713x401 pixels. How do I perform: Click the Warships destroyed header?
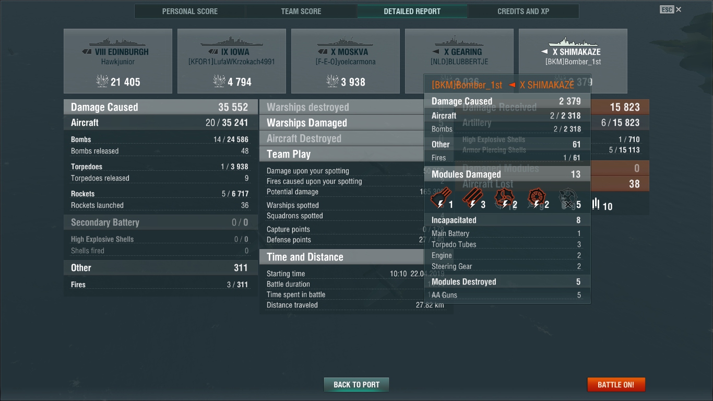[x=342, y=107]
